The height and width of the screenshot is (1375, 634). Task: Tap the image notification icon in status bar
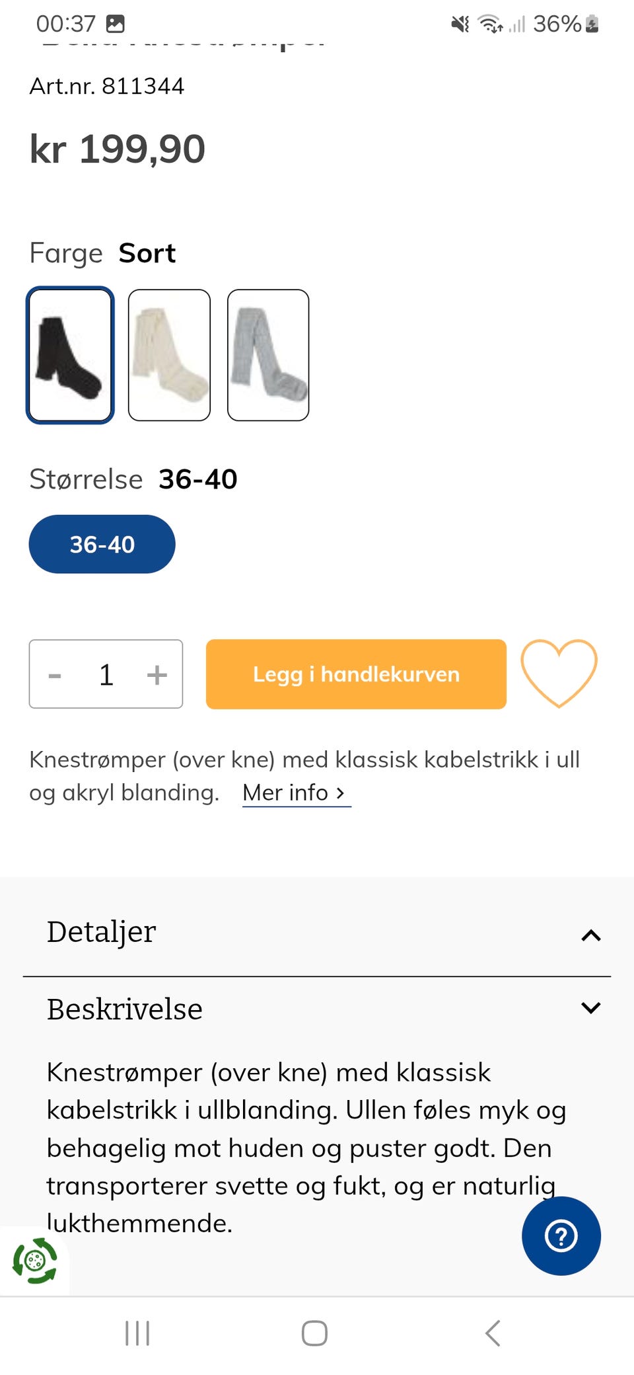pos(116,24)
